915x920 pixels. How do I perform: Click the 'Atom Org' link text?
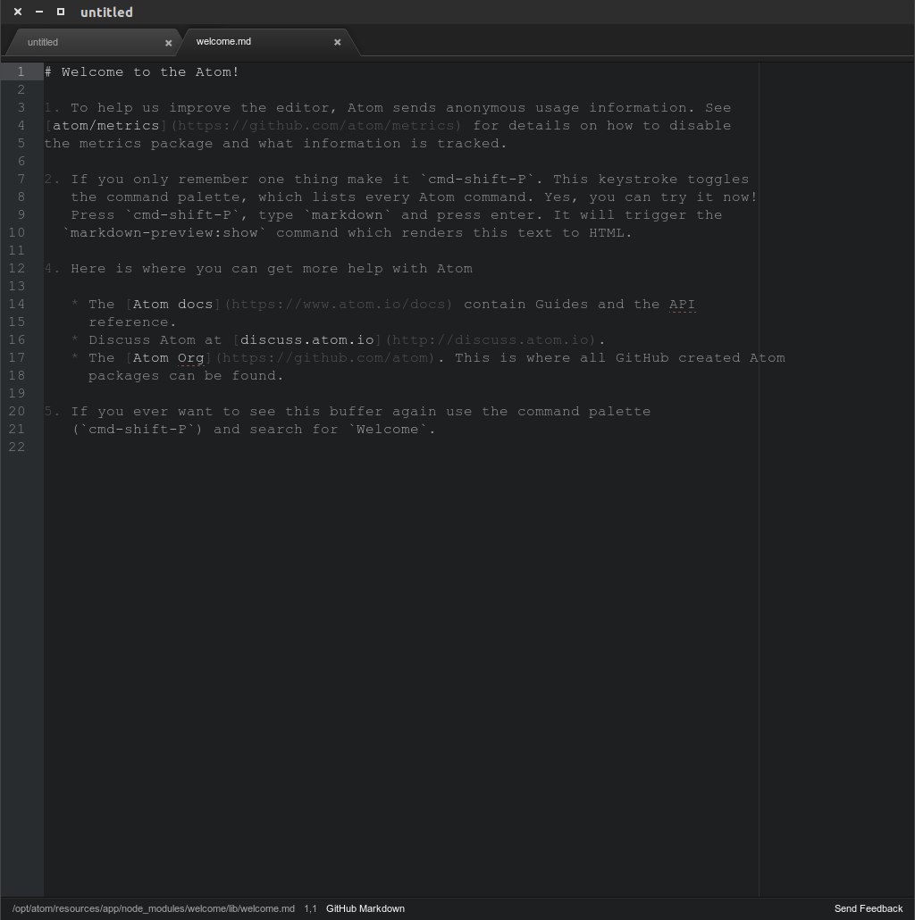[x=169, y=358]
